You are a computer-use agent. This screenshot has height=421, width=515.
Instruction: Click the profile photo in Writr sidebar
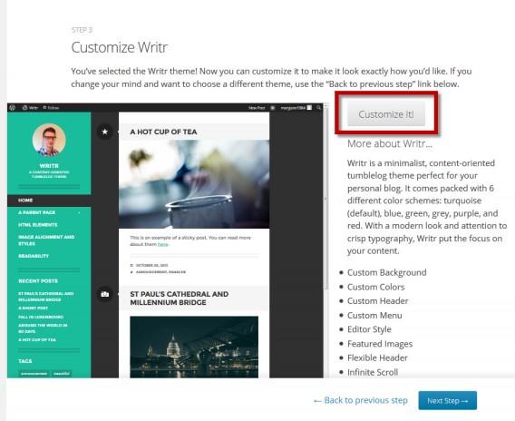click(49, 140)
